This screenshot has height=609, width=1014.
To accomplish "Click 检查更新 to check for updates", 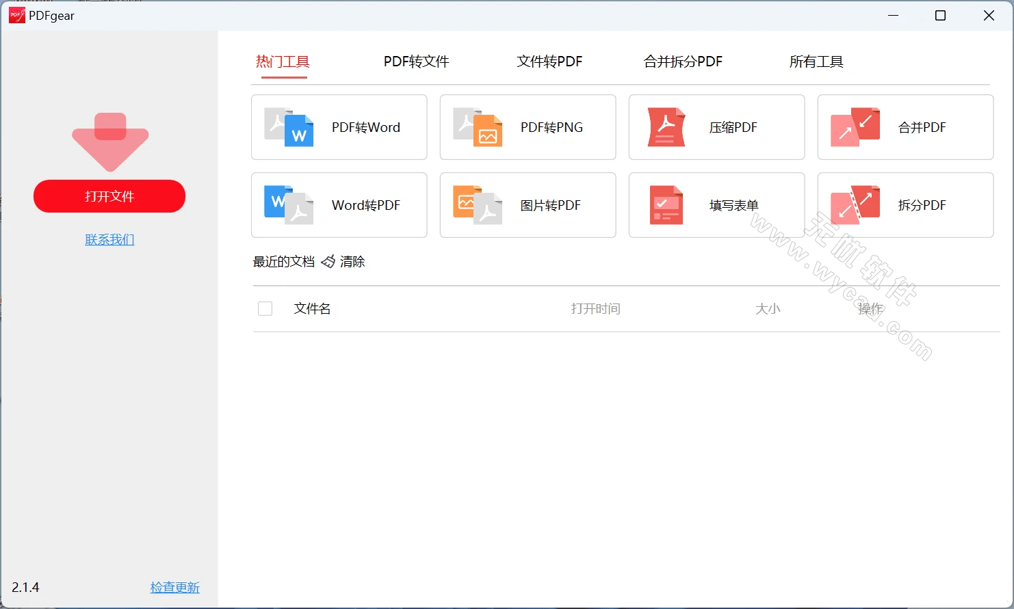I will click(174, 586).
